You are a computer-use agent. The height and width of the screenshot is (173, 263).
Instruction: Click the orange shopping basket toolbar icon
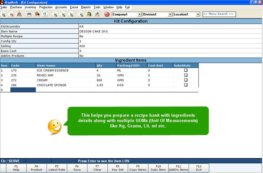coord(37,14)
